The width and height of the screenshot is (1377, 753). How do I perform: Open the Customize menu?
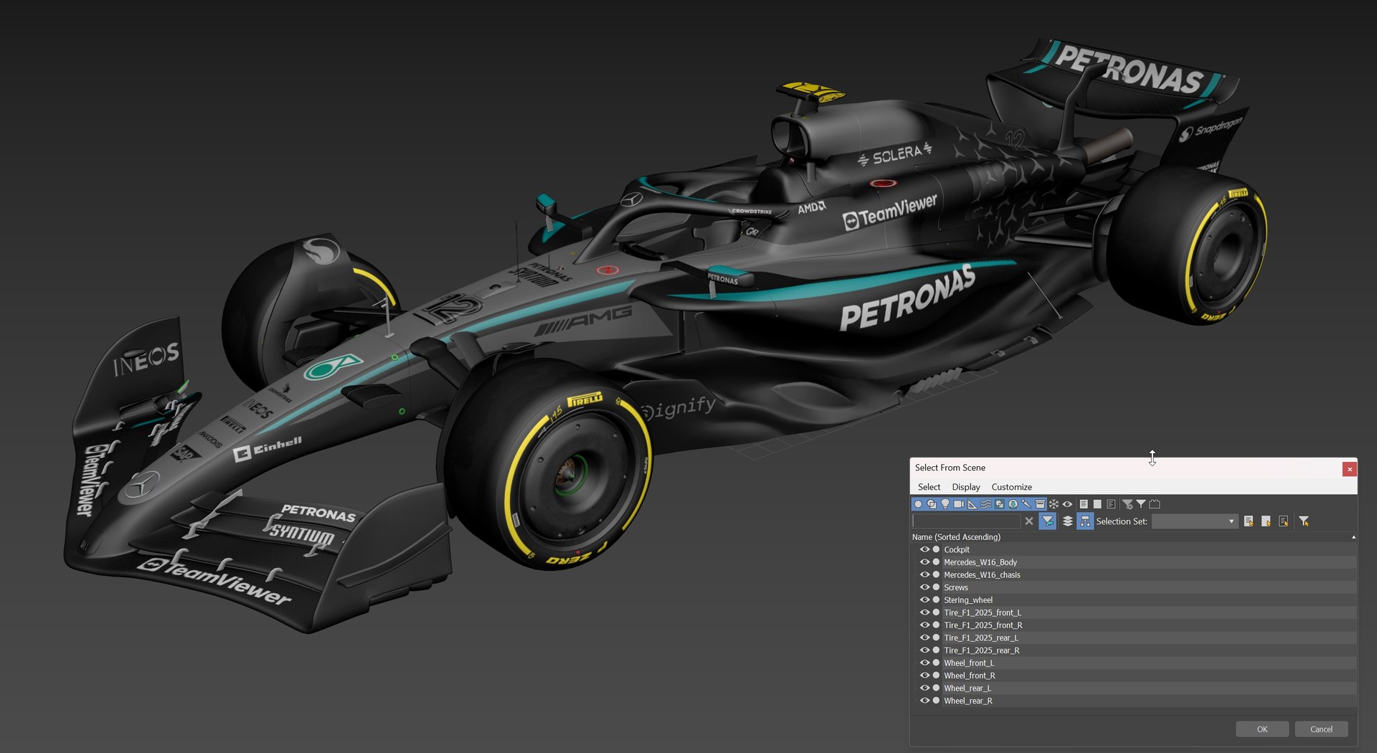point(1011,487)
